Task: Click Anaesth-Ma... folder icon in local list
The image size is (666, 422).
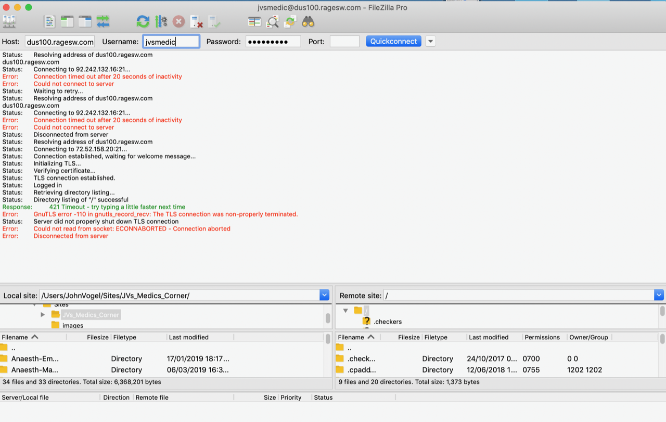Action: point(4,369)
